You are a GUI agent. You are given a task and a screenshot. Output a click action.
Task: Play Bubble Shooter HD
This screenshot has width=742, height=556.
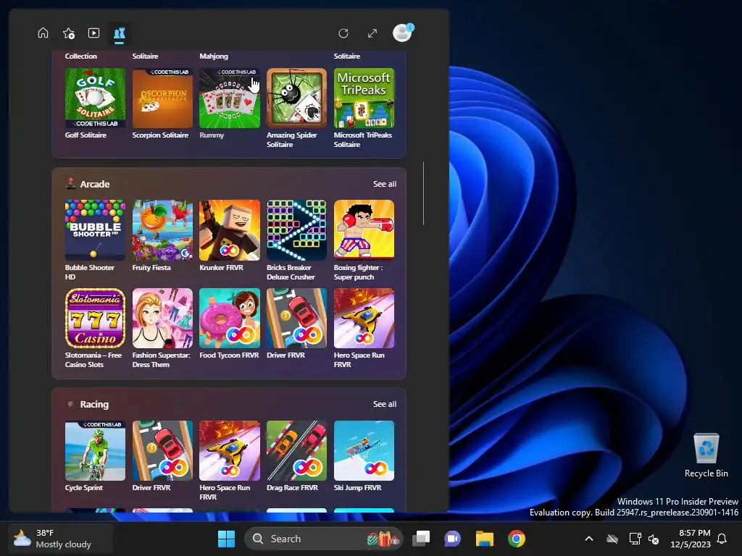[x=95, y=229]
